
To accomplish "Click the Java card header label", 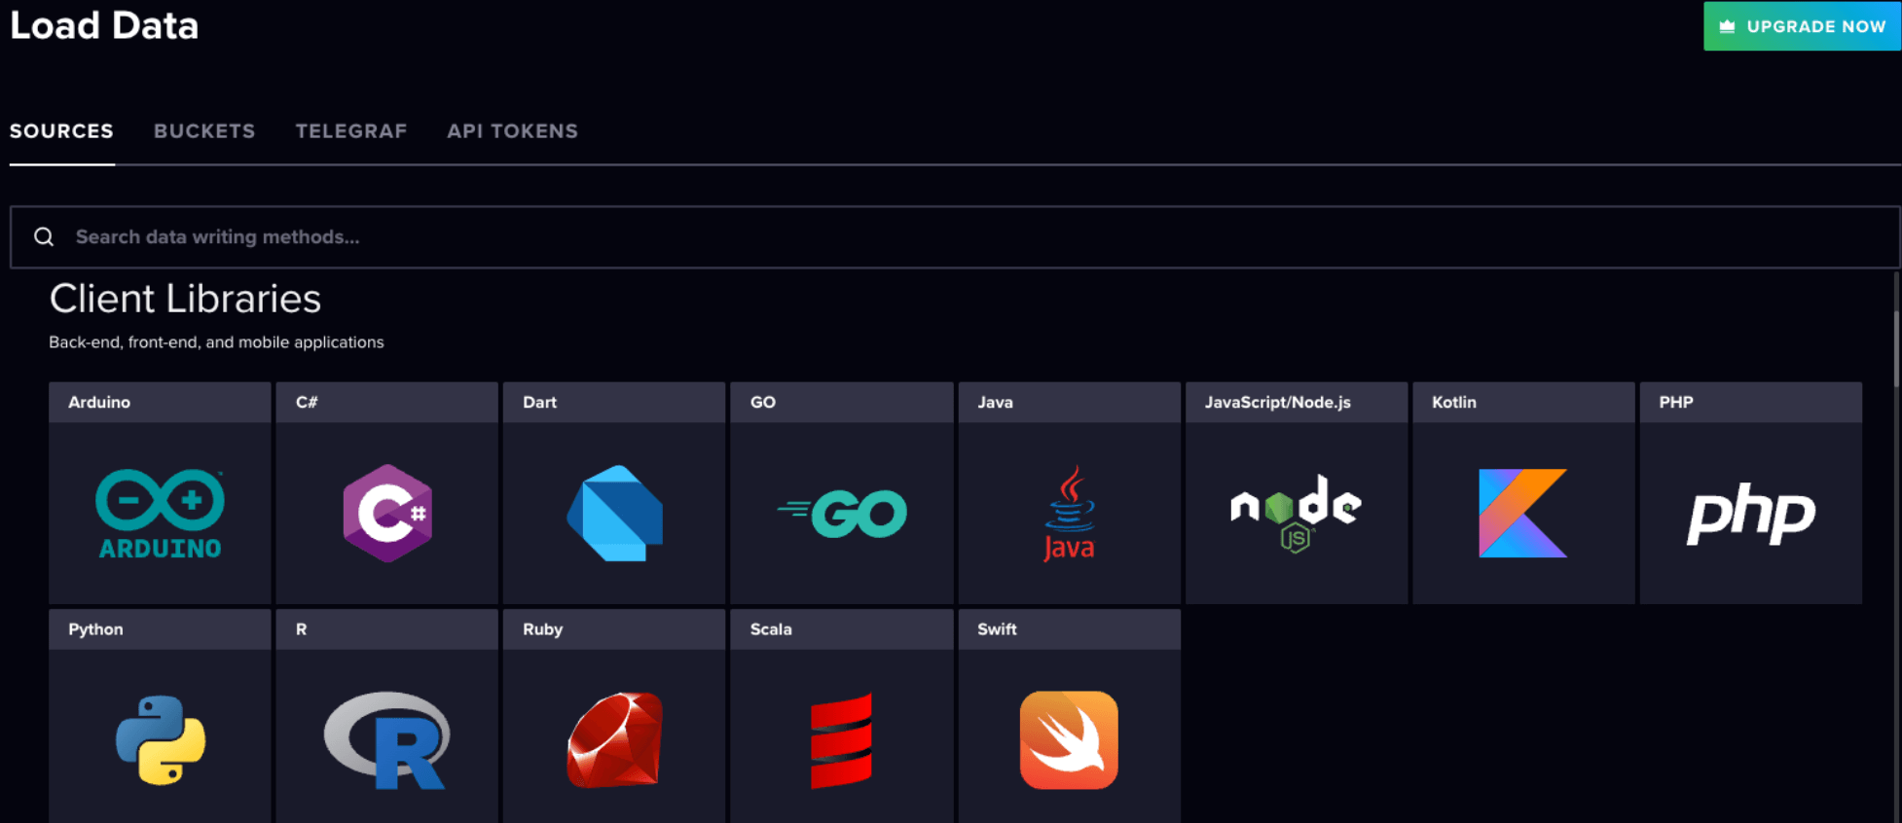I will tap(995, 402).
